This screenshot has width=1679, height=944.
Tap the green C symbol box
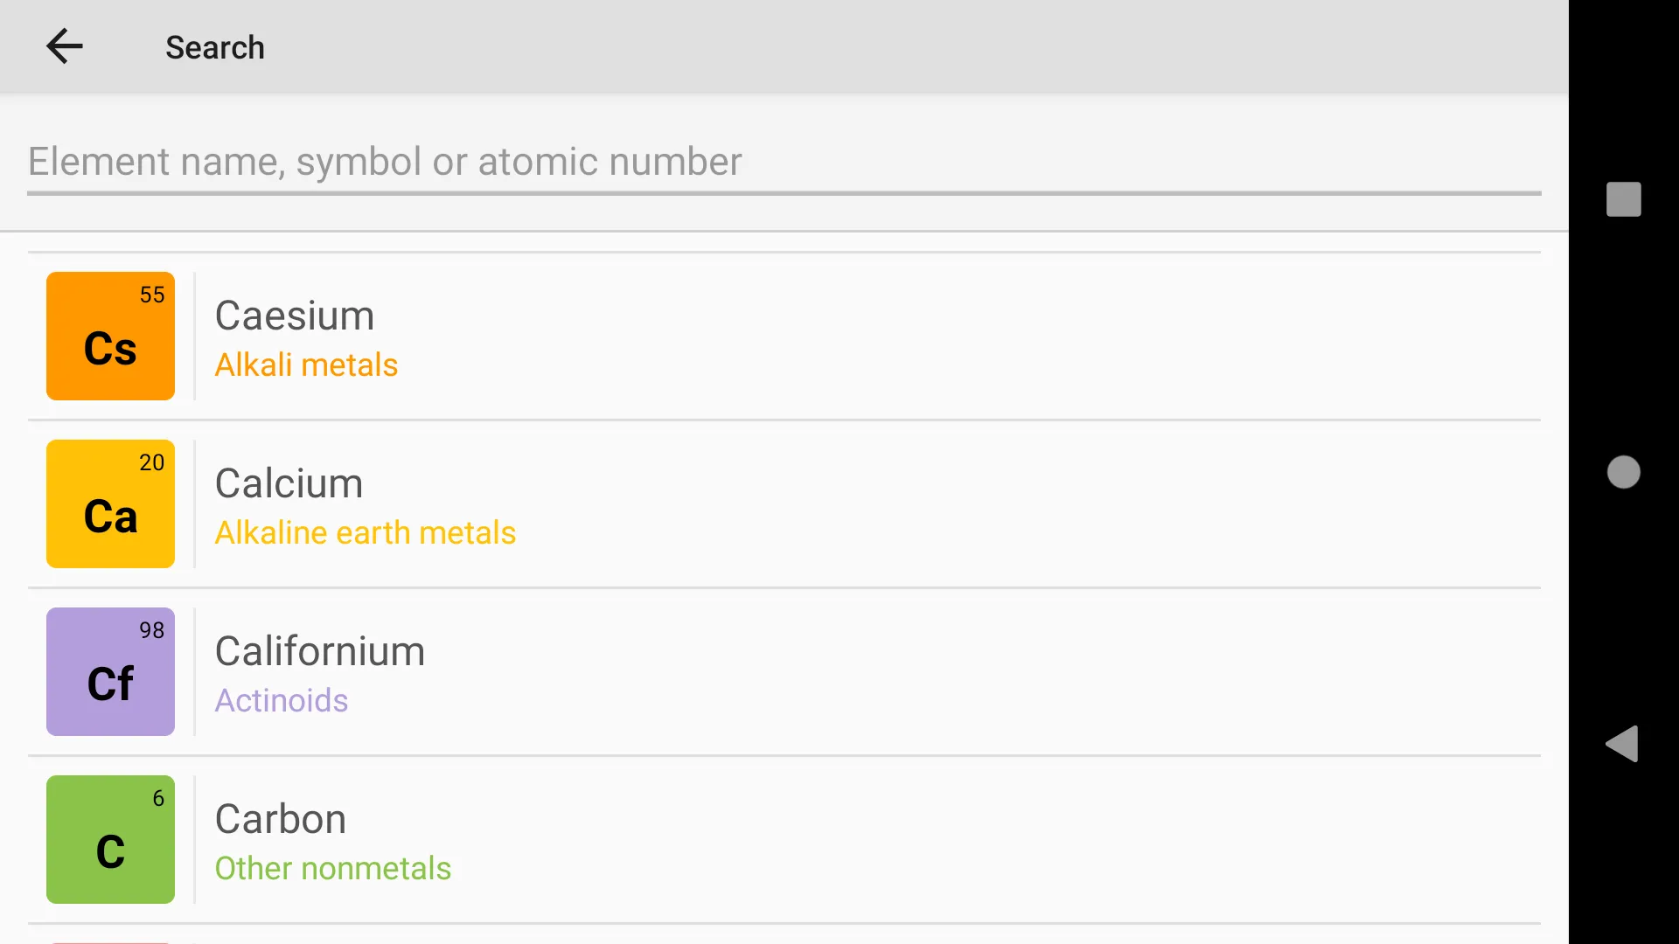[110, 839]
